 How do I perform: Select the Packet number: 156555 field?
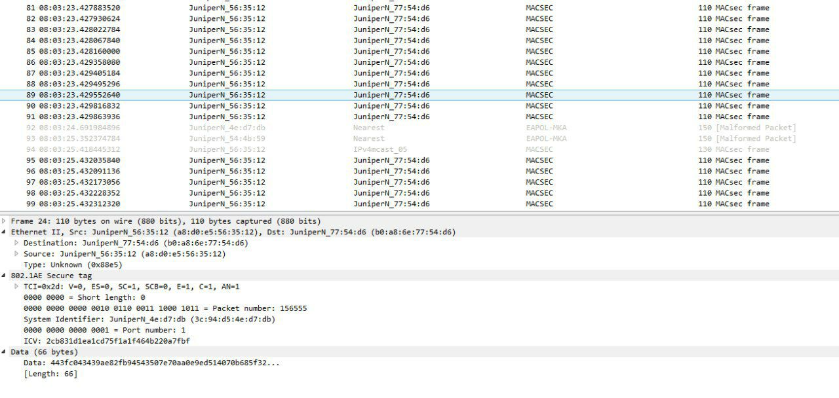(165, 308)
